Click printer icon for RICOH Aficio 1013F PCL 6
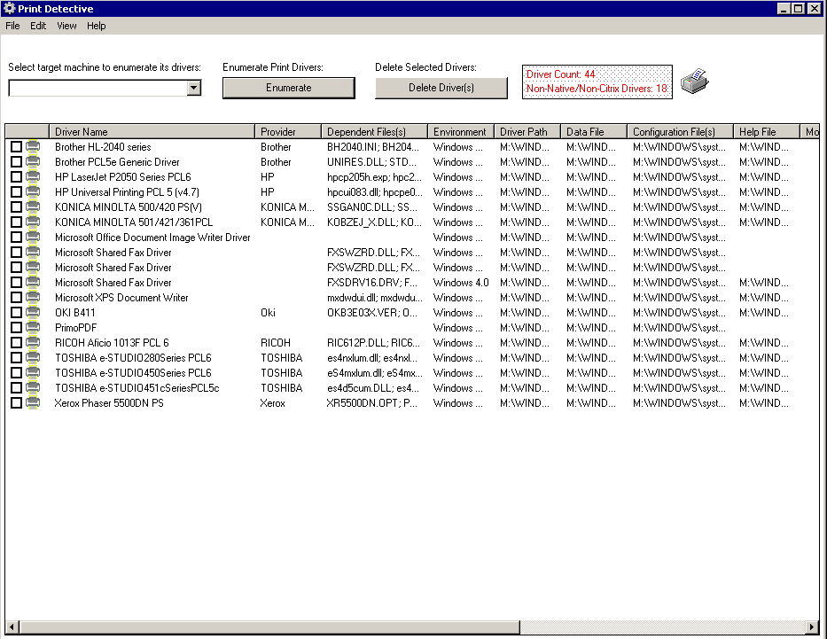The width and height of the screenshot is (827, 639). click(x=33, y=343)
